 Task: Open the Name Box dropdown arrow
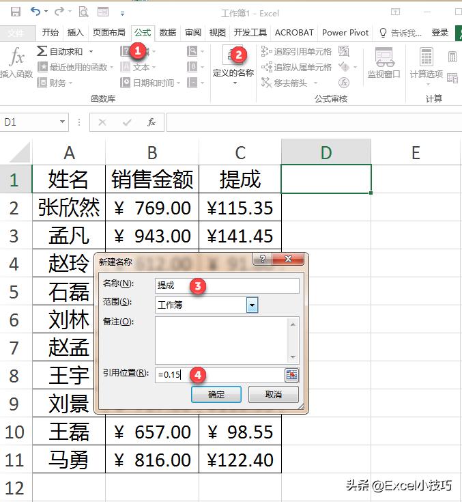click(x=62, y=122)
